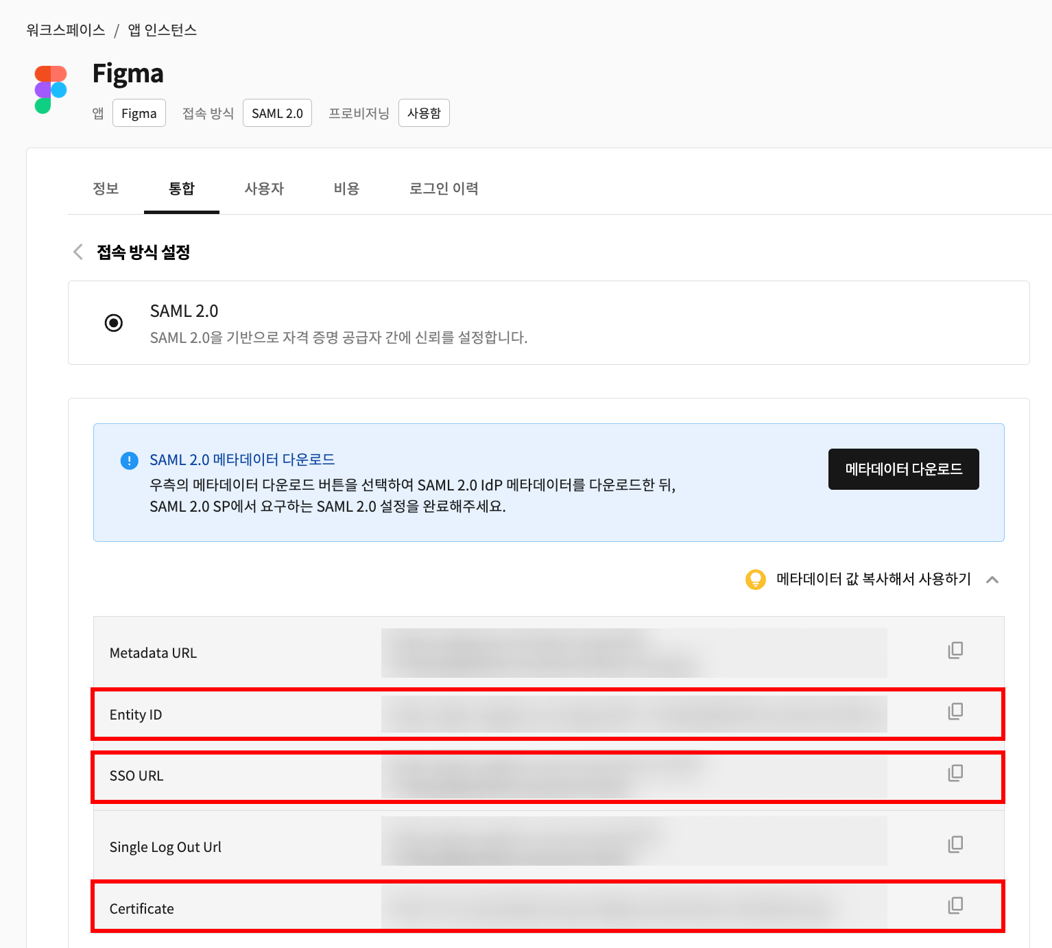This screenshot has height=948, width=1052.
Task: Go to 워크스페이스 breadcrumb
Action: pyautogui.click(x=66, y=30)
